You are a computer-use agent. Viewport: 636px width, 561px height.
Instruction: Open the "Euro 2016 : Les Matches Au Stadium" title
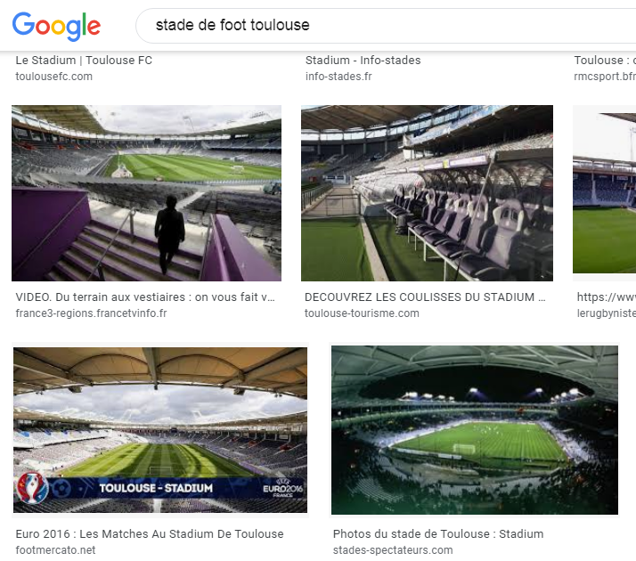pos(150,534)
